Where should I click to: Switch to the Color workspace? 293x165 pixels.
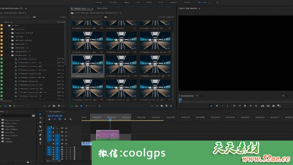pyautogui.click(x=138, y=2)
